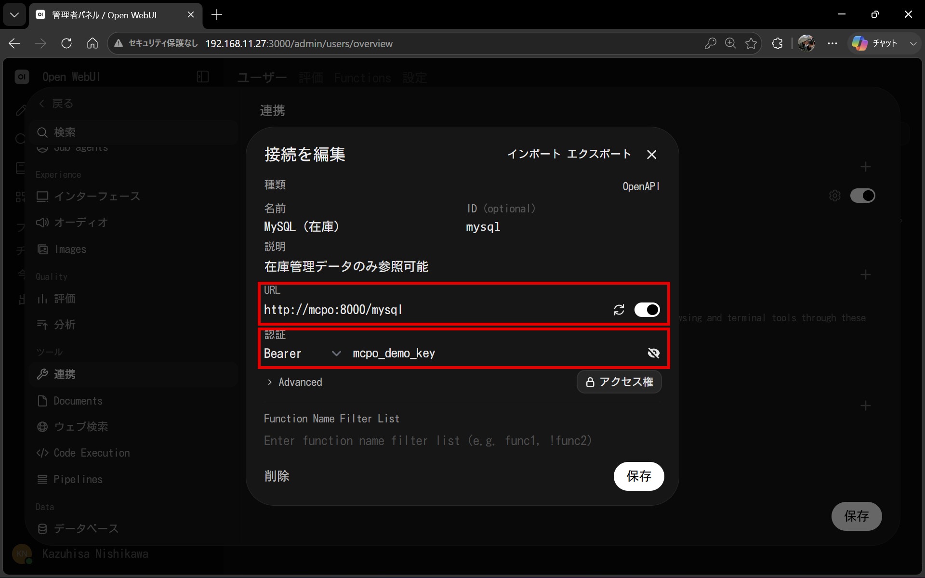925x578 pixels.
Task: Save the connection with dialog 保存 button
Action: click(x=639, y=476)
